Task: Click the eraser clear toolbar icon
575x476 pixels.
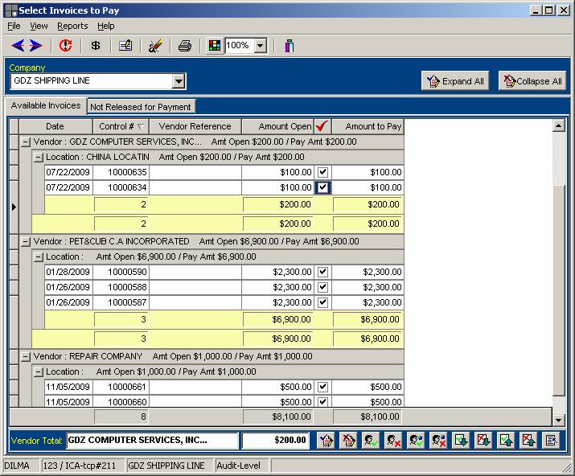Action: (x=155, y=46)
